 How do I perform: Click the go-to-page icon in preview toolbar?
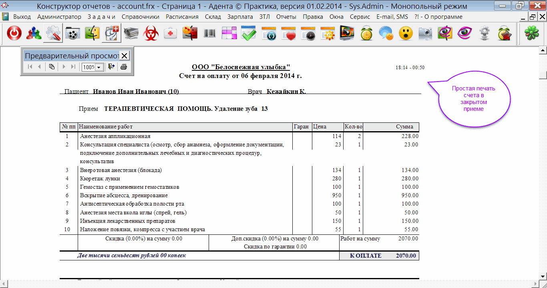coord(52,67)
